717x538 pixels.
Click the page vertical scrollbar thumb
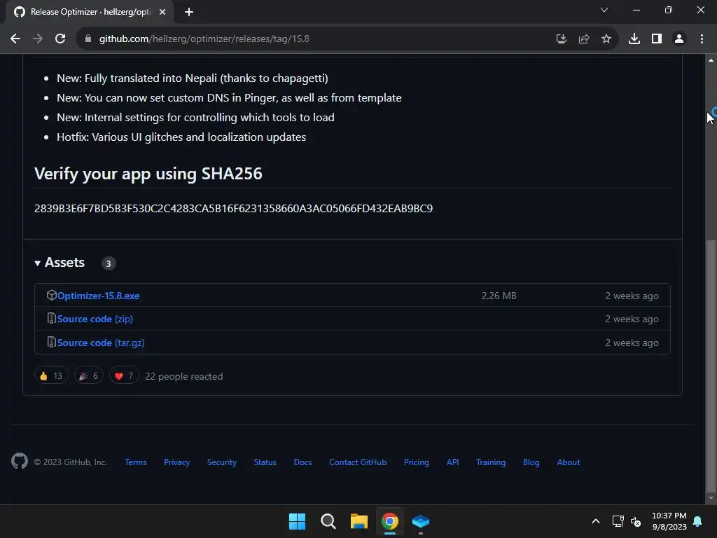point(711,366)
